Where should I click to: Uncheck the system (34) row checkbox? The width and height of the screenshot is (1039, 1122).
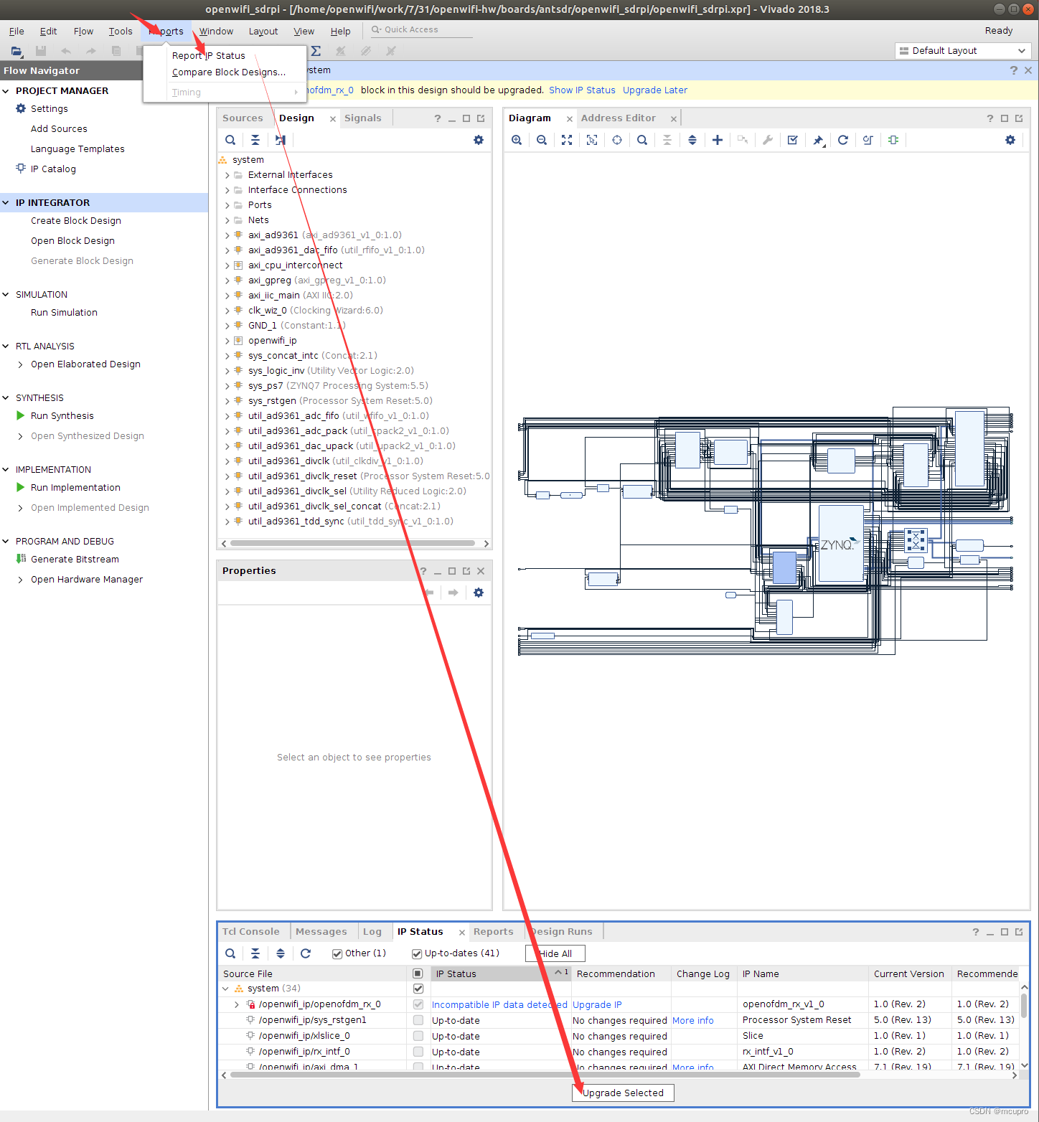[x=418, y=989]
